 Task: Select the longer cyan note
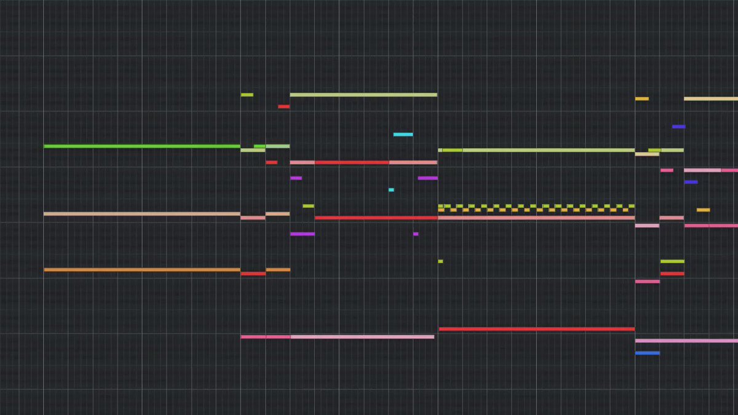[403, 134]
